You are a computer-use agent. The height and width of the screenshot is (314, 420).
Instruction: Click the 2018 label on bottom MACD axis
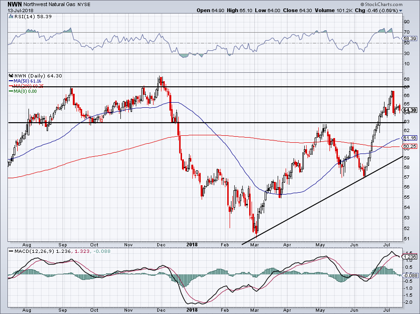pos(192,310)
